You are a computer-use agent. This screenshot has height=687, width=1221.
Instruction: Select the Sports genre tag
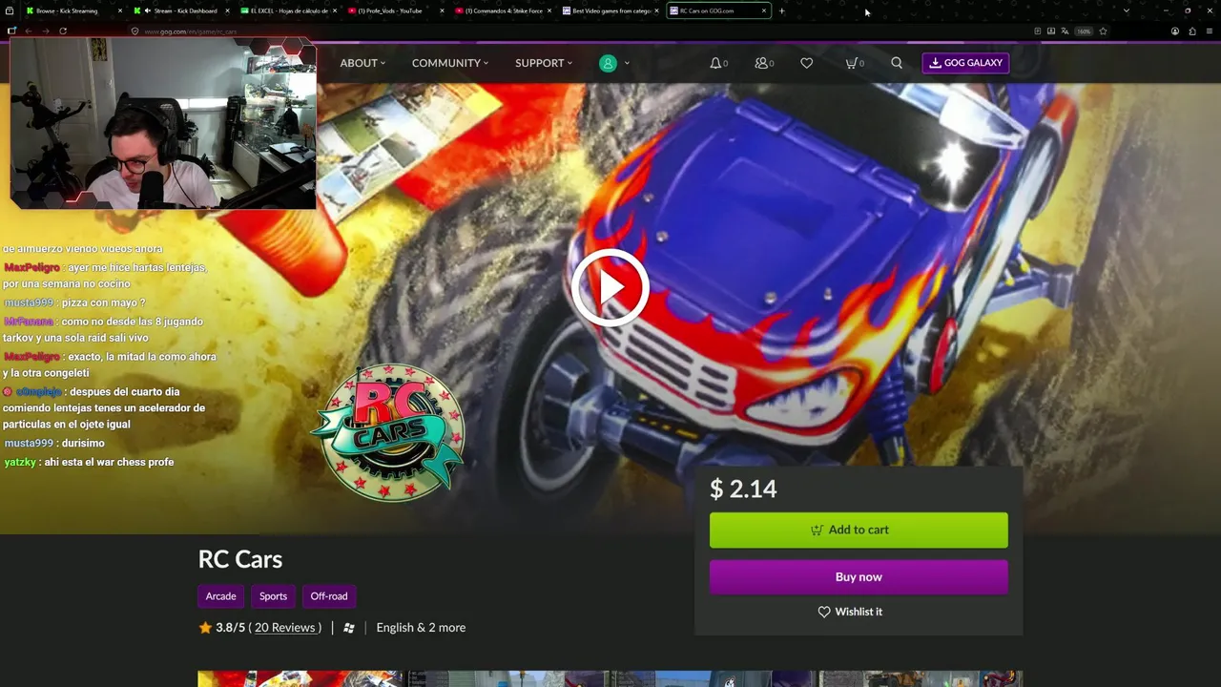coord(273,596)
